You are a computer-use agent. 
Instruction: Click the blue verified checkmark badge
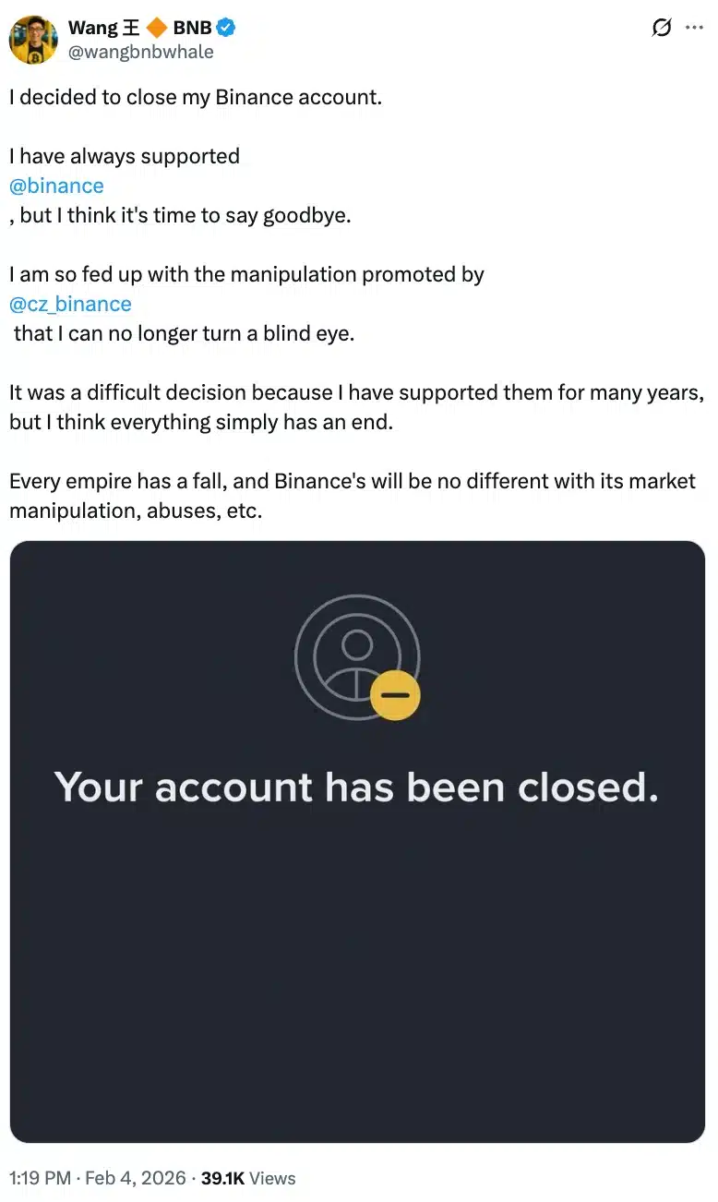[227, 28]
